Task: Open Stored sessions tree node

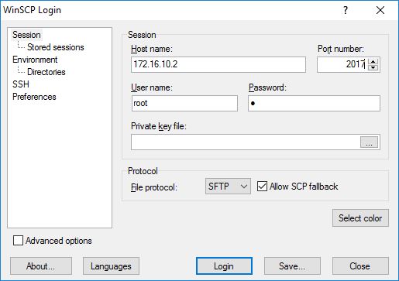Action: pyautogui.click(x=56, y=47)
